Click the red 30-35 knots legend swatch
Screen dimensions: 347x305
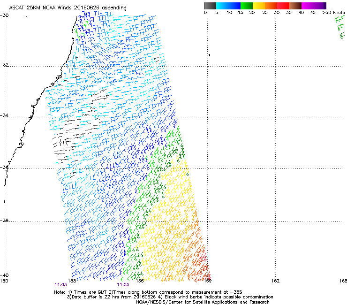(283, 6)
